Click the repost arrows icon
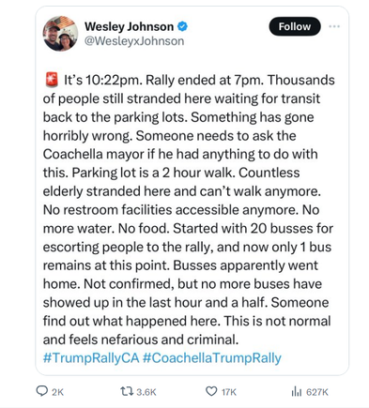The height and width of the screenshot is (408, 369). (127, 391)
